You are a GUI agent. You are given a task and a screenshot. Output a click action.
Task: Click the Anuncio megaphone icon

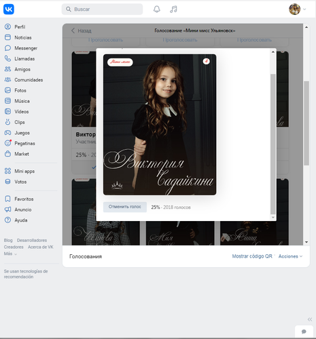point(7,210)
